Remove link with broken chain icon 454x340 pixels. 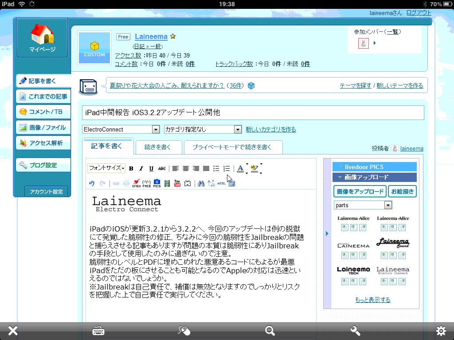(126, 183)
